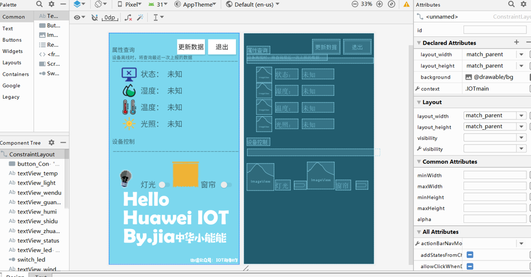Screen dimensions: 531x277
Task: Select Containers palette category
Action: (x=17, y=74)
